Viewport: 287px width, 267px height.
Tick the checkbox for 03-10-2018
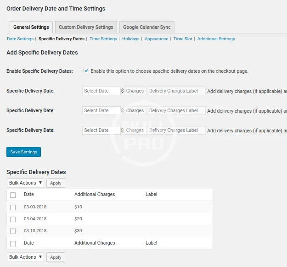[x=13, y=231]
